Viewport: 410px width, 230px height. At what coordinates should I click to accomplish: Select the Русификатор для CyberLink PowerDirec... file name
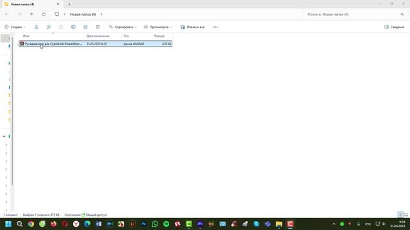click(54, 44)
